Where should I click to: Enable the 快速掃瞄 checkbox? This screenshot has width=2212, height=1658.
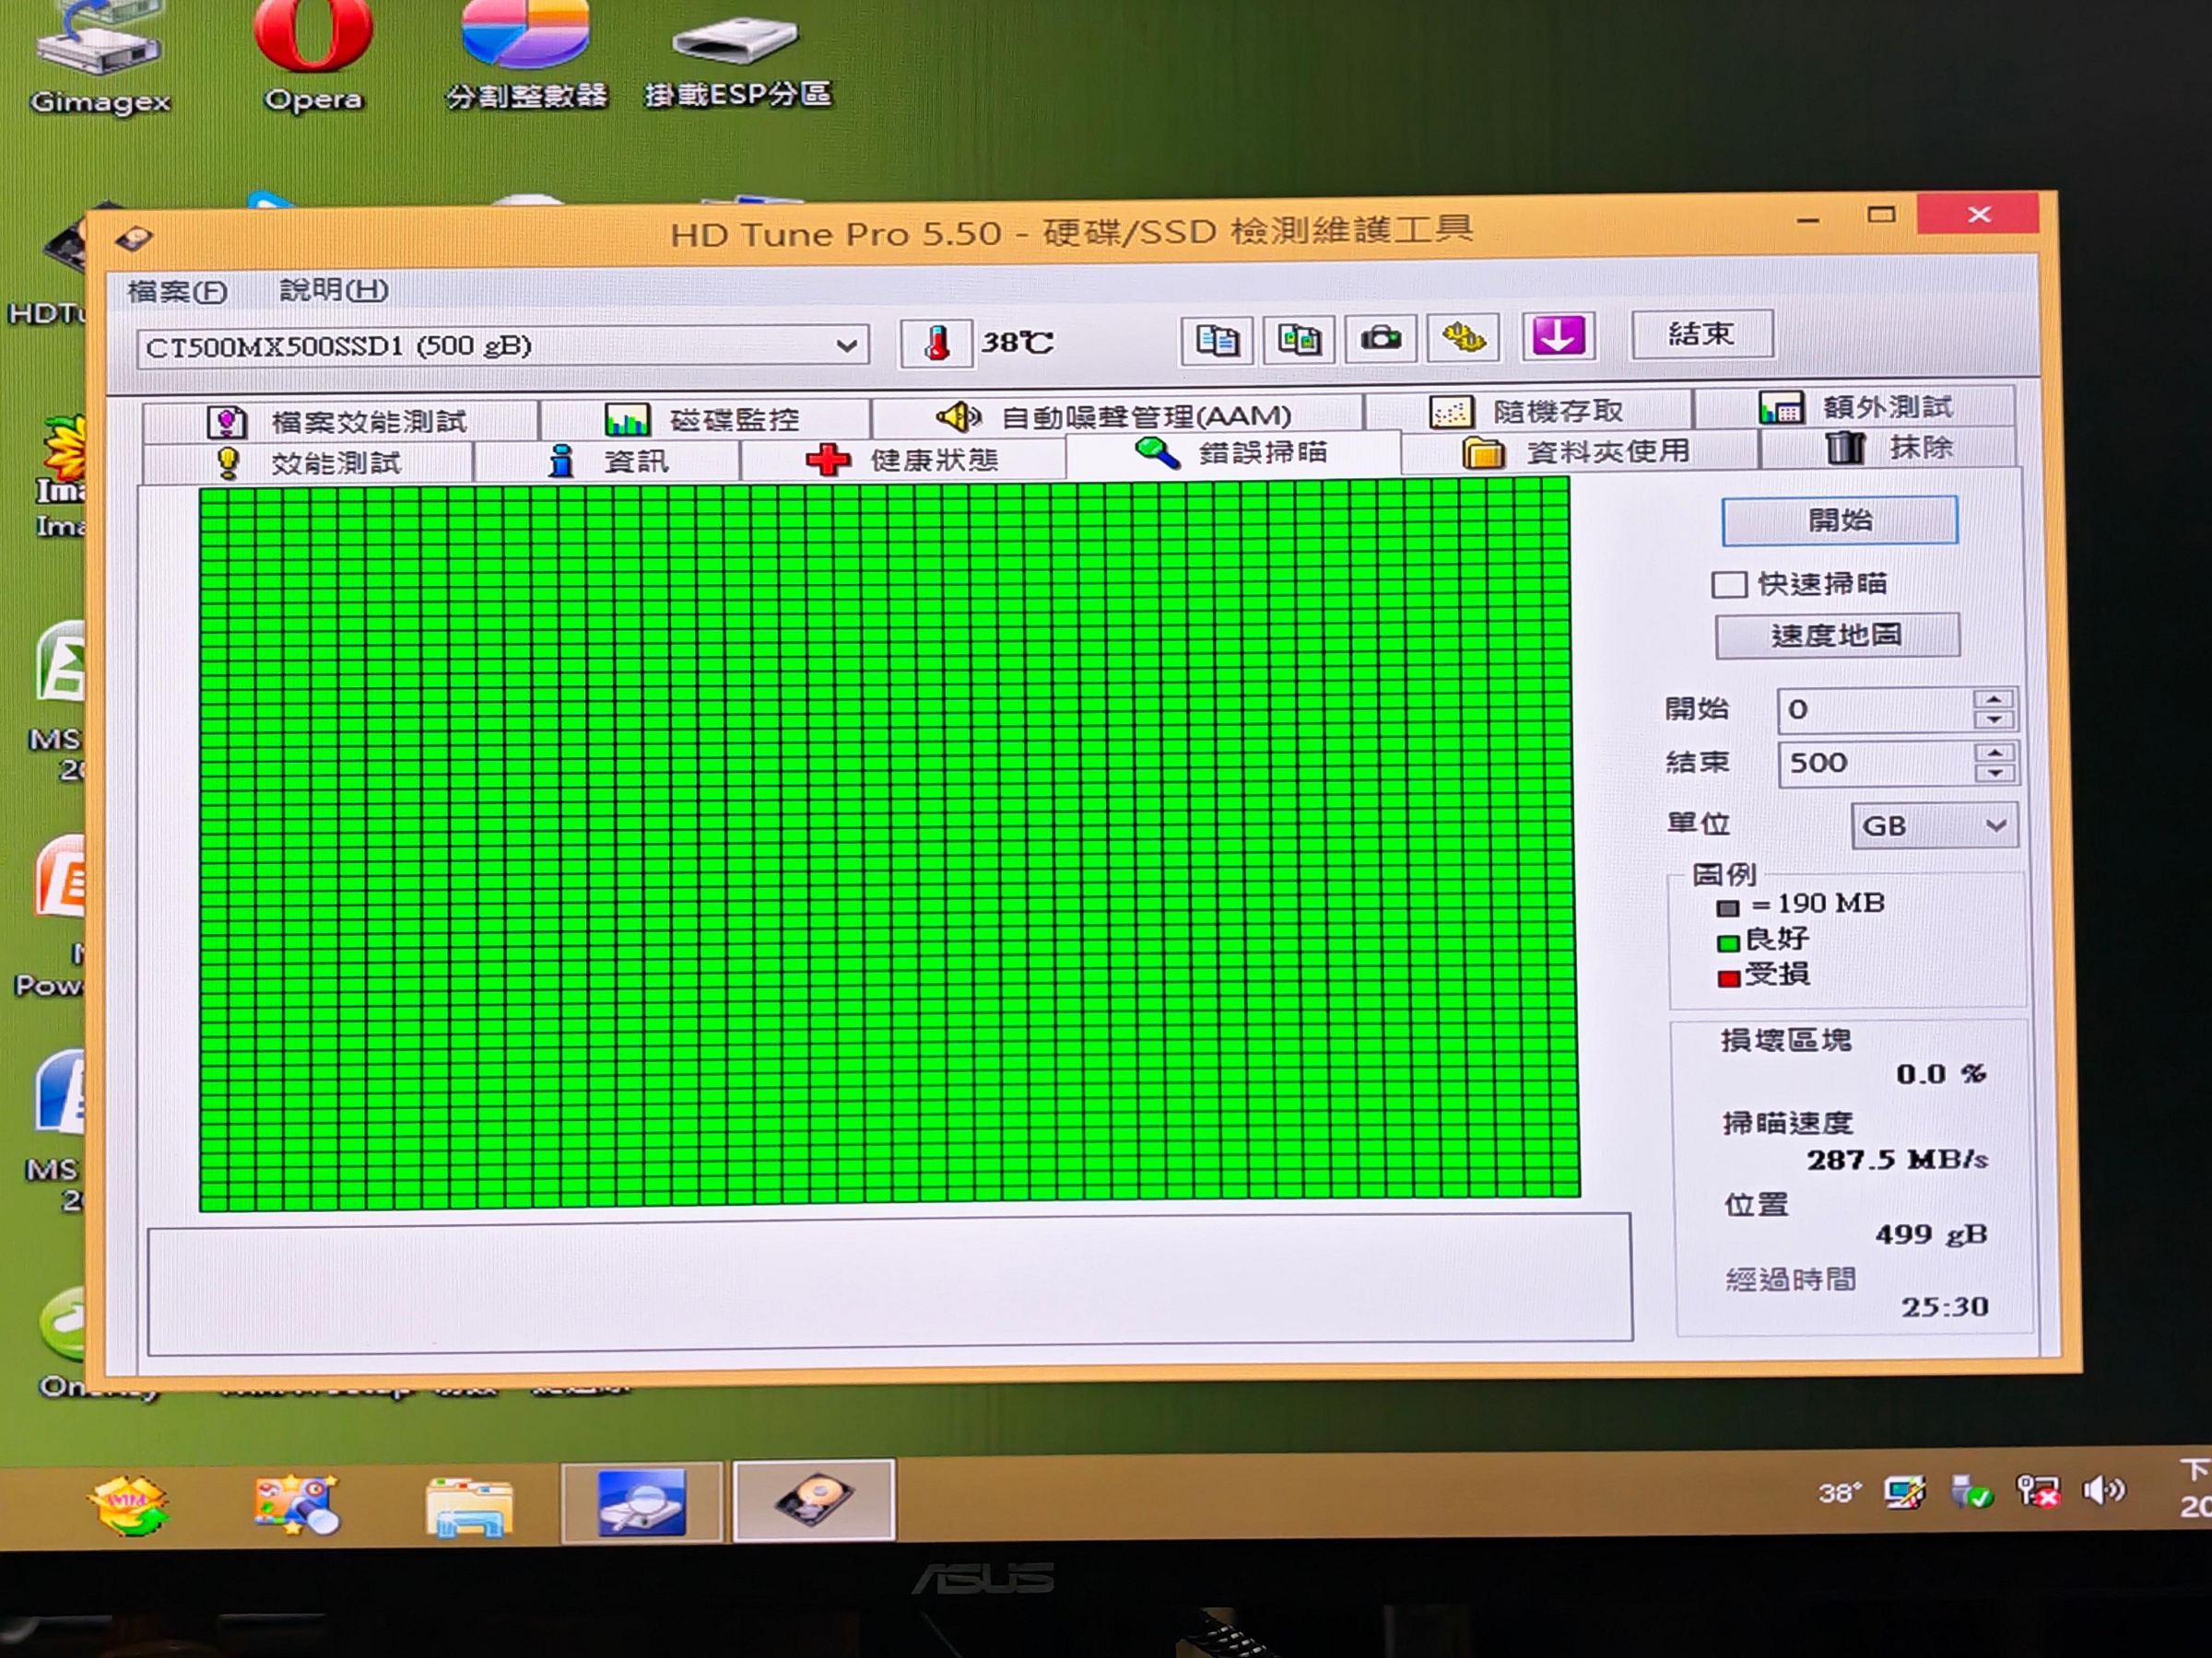tap(1729, 585)
